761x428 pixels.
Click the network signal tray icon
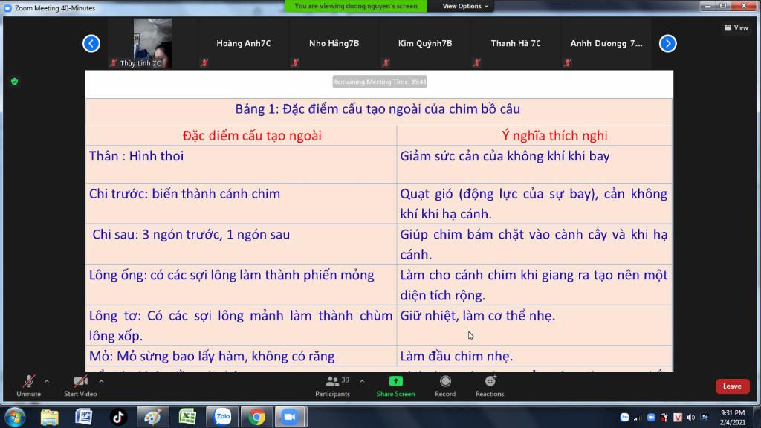[638, 418]
